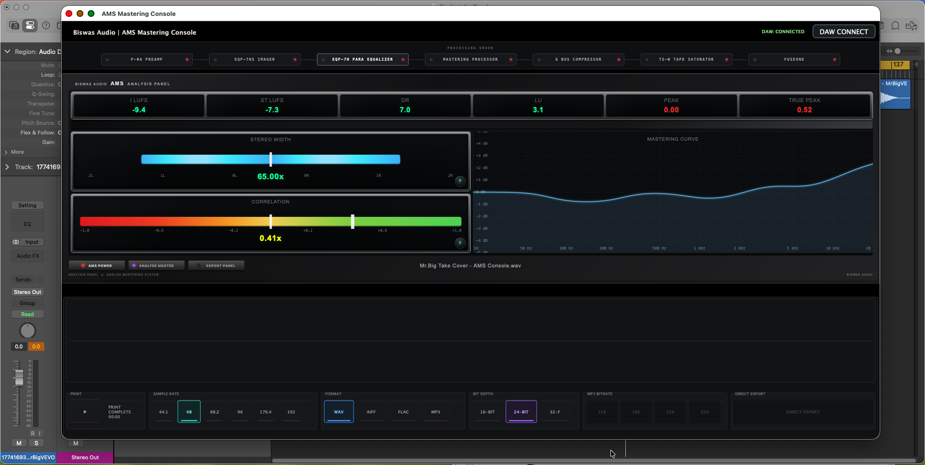Viewport: 925px width, 465px height.
Task: Open the Read automation mode dropdown
Action: [27, 314]
